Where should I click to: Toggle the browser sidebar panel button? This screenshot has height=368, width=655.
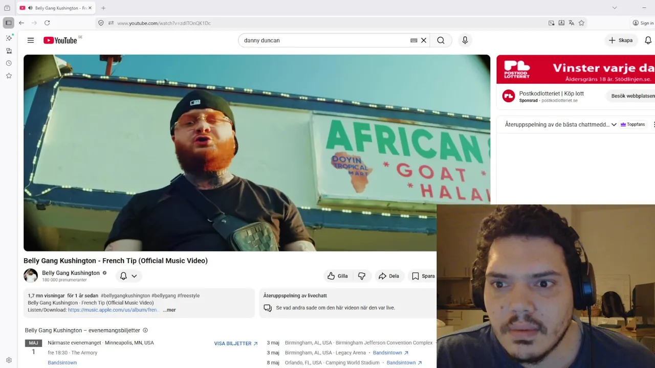click(9, 23)
